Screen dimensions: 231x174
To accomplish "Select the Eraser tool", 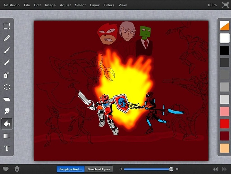I will coord(7,99).
